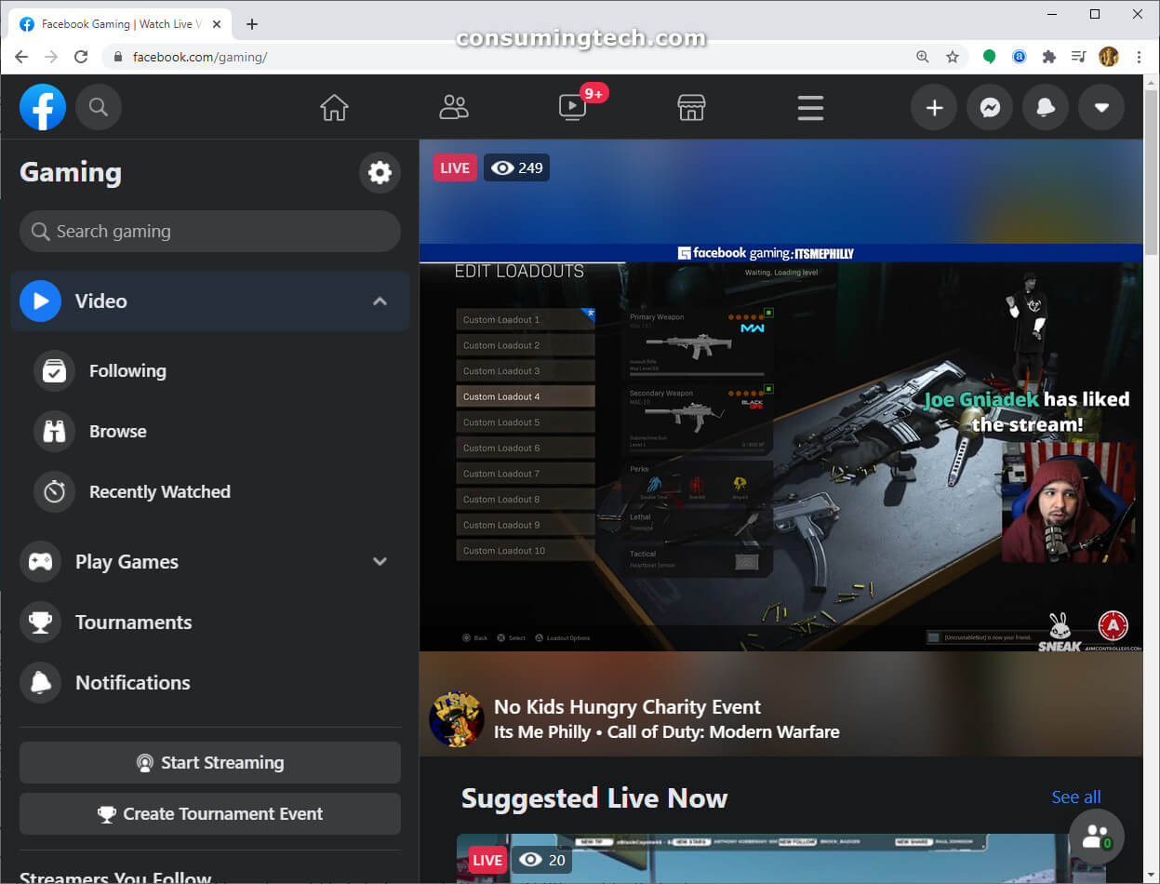Click the Start Streaming button
The width and height of the screenshot is (1160, 884).
click(209, 762)
